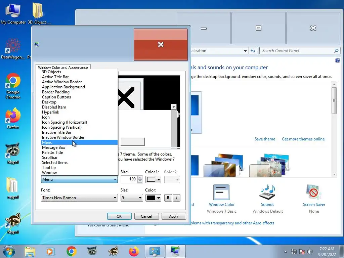The height and width of the screenshot is (258, 344).
Task: Launch Firefox desktop shortcut
Action: click(13, 119)
